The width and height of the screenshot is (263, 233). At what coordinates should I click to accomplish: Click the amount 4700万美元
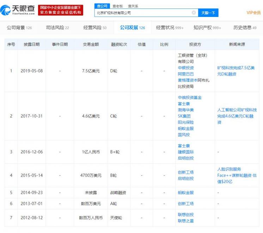[91, 175]
